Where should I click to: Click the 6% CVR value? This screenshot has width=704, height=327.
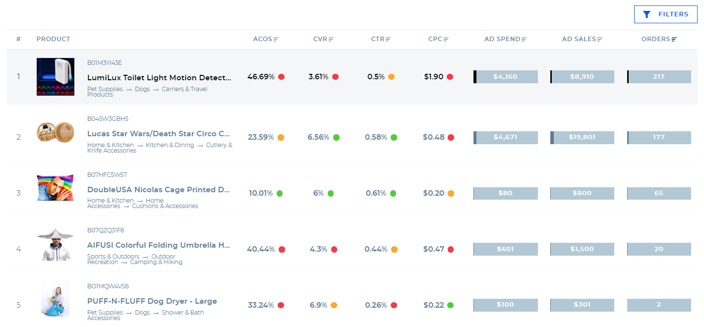(318, 193)
